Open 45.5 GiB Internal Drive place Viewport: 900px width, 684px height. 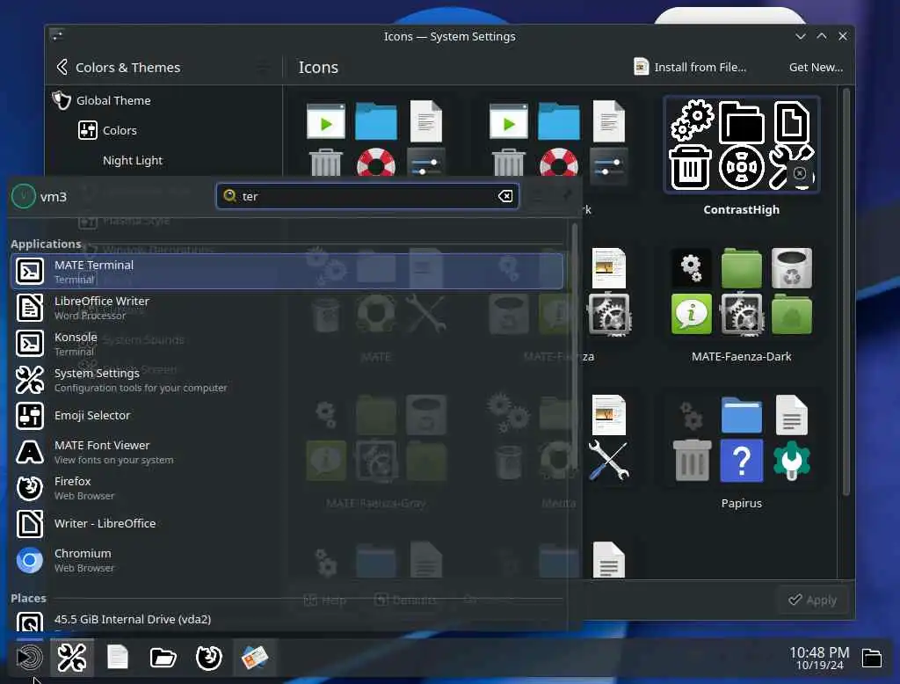pos(287,620)
